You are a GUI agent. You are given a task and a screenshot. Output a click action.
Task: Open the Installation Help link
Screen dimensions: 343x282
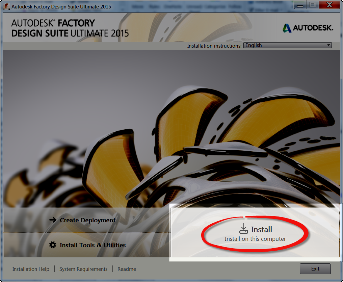pos(31,269)
